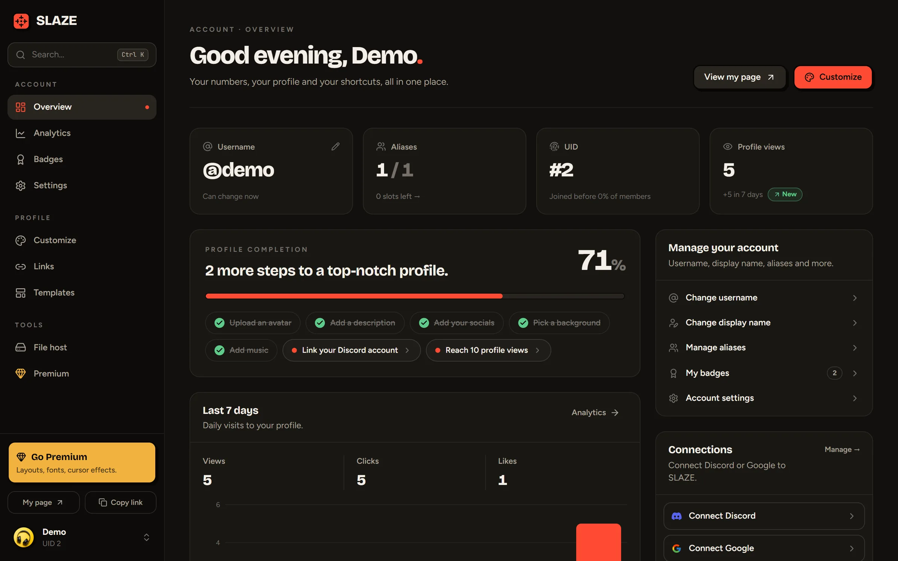Open the Reach 10 profile views step
The image size is (898, 561).
tap(488, 350)
